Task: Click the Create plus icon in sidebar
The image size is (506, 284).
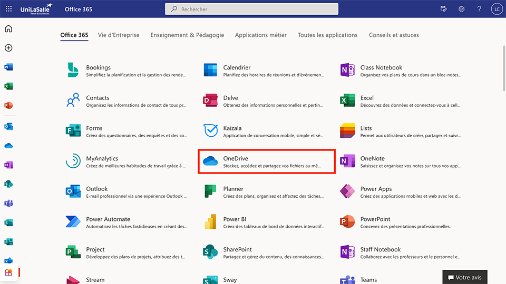Action: (9, 48)
